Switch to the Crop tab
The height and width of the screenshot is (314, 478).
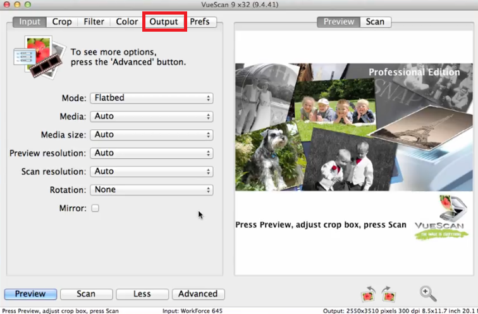[x=62, y=22]
